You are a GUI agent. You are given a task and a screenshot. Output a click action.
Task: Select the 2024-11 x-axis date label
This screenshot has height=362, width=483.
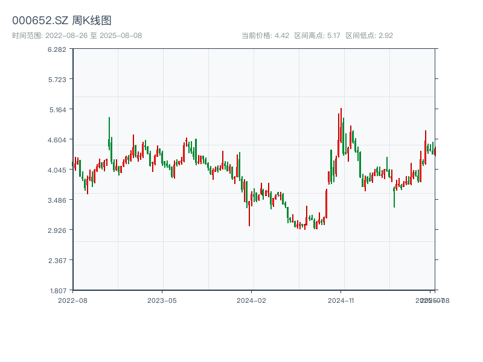click(341, 300)
